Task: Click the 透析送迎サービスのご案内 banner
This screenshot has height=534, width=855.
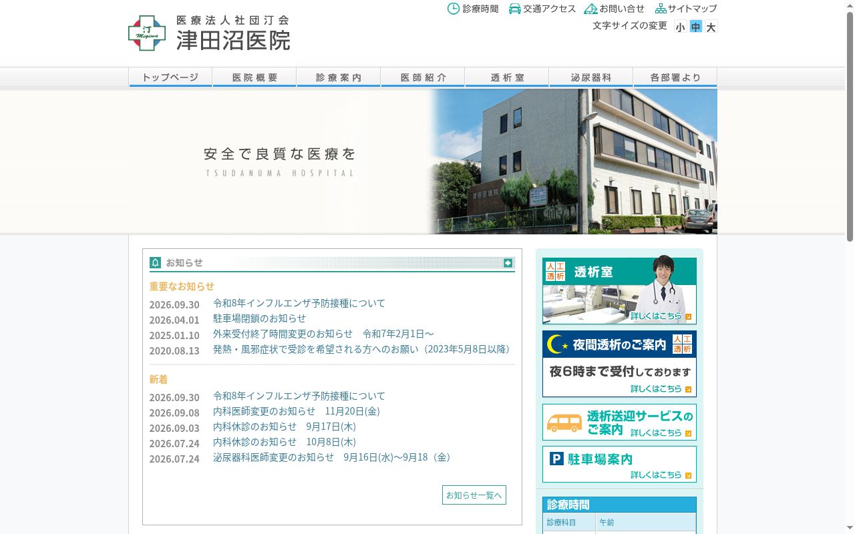Action: [x=619, y=423]
